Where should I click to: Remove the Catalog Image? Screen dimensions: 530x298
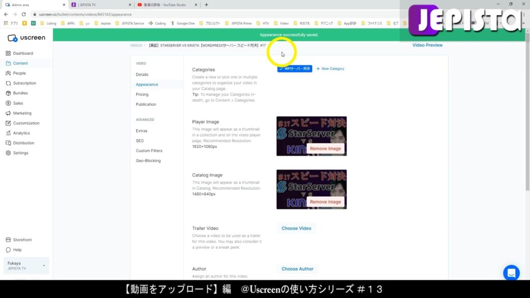325,202
